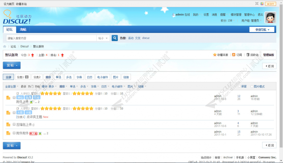Click the widescreen toggle icon at top right
This screenshot has width=283, height=163.
pyautogui.click(x=257, y=4)
